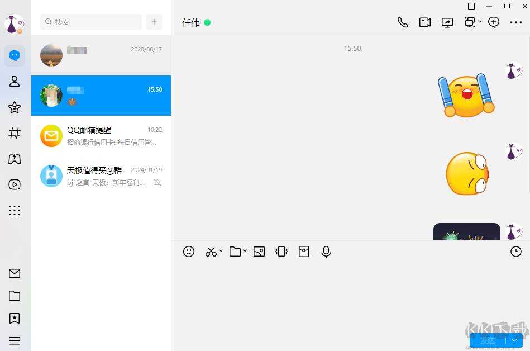
Task: Click the 发送 send button
Action: pyautogui.click(x=488, y=340)
